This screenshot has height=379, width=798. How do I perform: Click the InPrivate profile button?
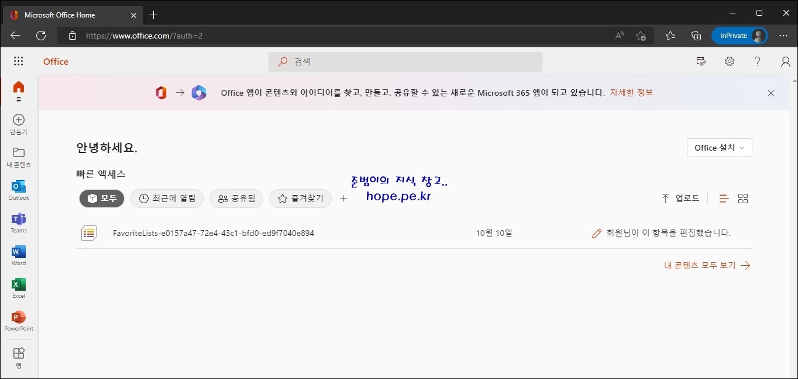tap(739, 36)
